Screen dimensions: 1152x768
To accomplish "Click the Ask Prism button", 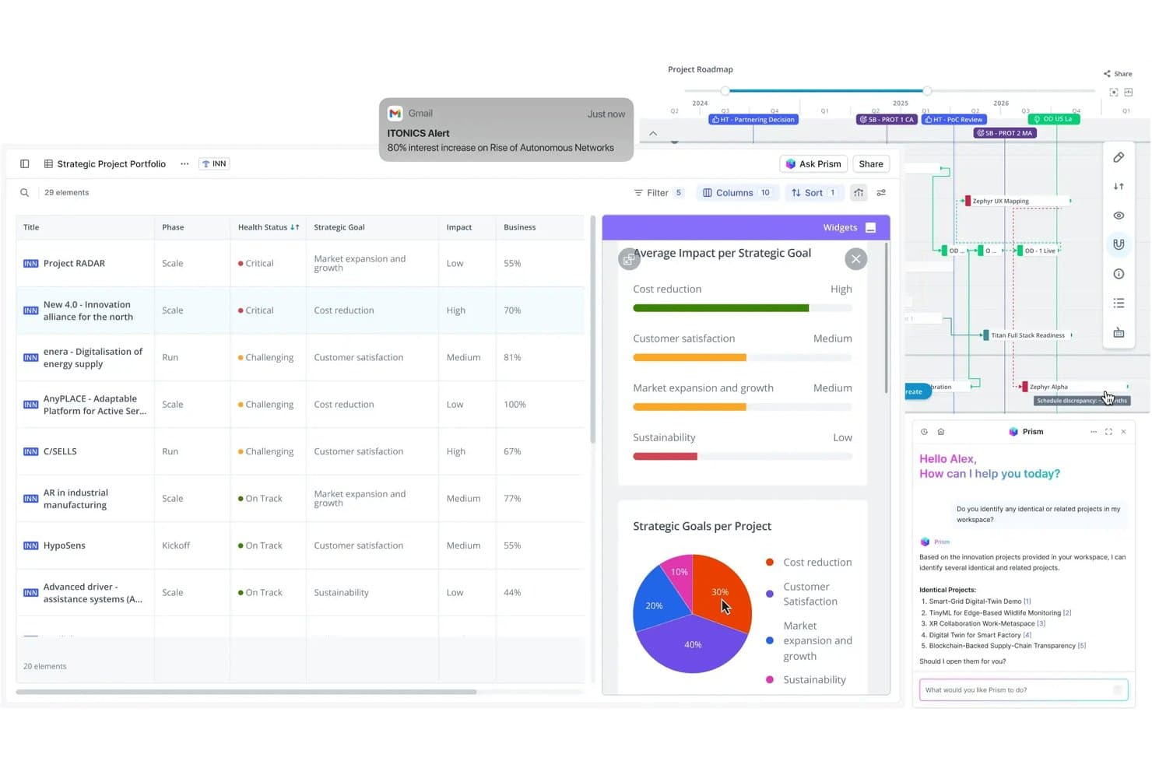I will click(813, 164).
